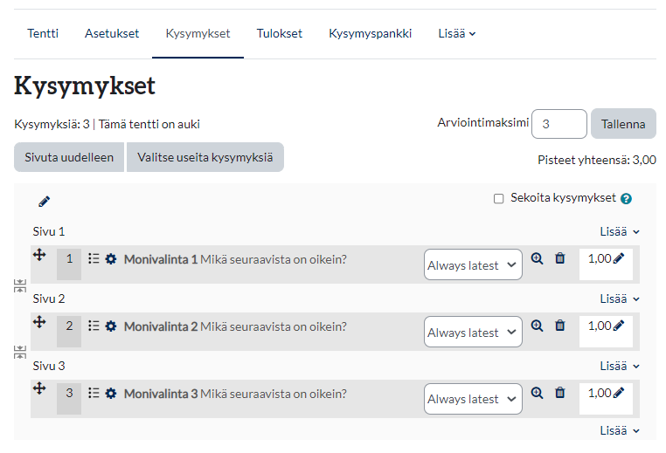This screenshot has width=666, height=453.
Task: Switch to the Tulokset tab
Action: pos(279,34)
